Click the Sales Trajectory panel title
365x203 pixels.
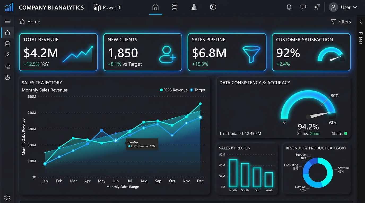pyautogui.click(x=42, y=83)
